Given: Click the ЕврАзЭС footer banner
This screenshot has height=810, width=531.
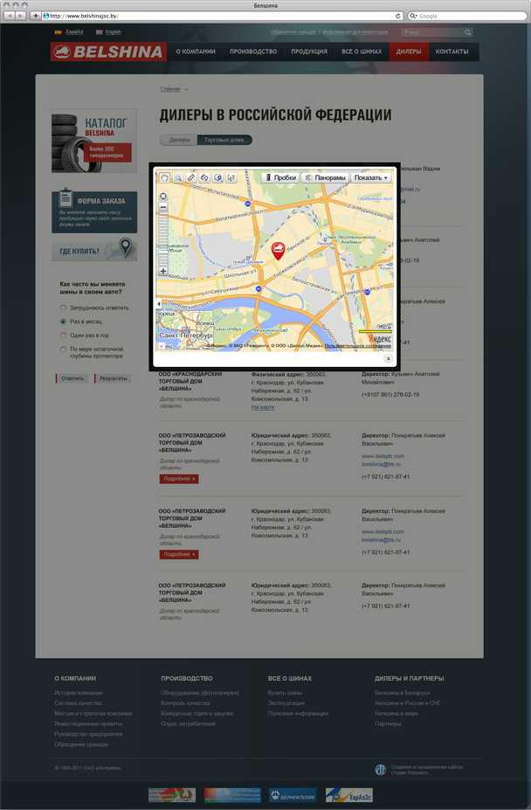Looking at the screenshot, I should point(348,795).
